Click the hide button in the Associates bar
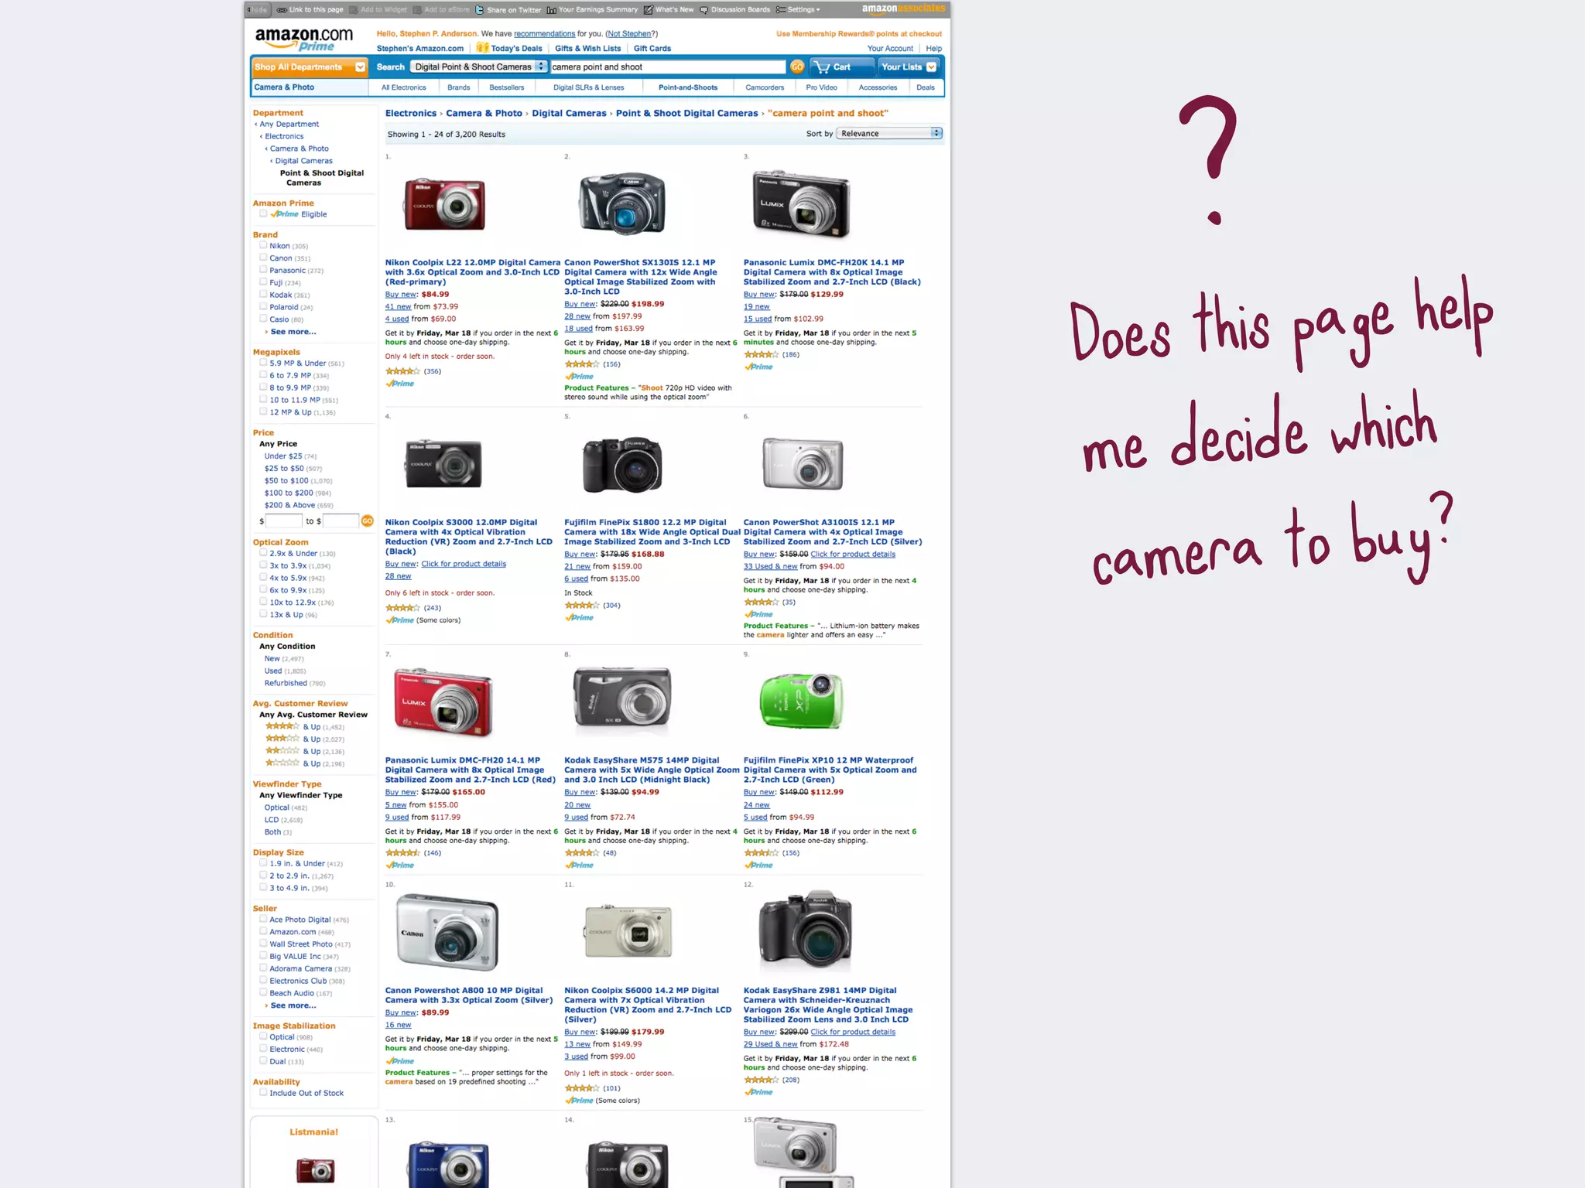The width and height of the screenshot is (1585, 1188). pyautogui.click(x=258, y=10)
